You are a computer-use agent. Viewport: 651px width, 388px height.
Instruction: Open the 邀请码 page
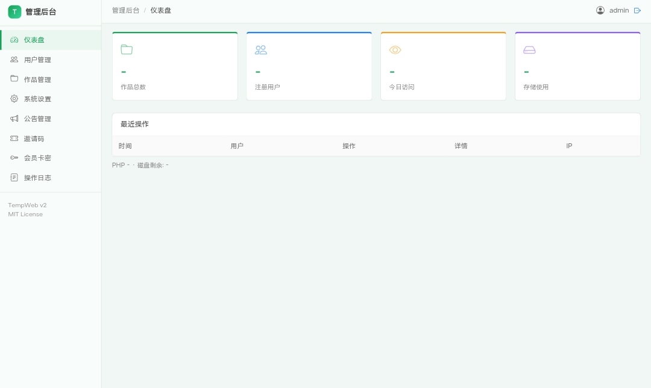(51, 138)
